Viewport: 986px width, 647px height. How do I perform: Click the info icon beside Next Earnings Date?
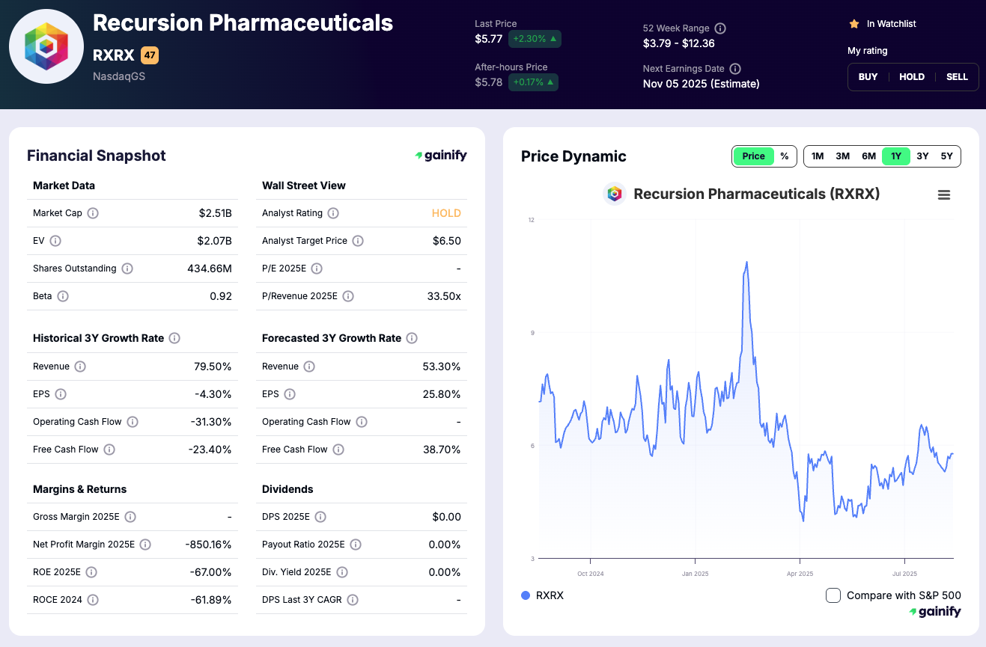click(x=735, y=69)
